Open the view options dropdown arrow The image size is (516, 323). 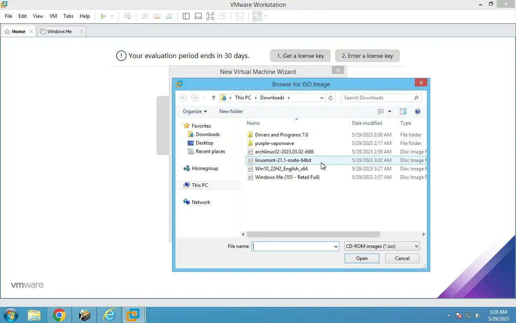click(x=389, y=111)
